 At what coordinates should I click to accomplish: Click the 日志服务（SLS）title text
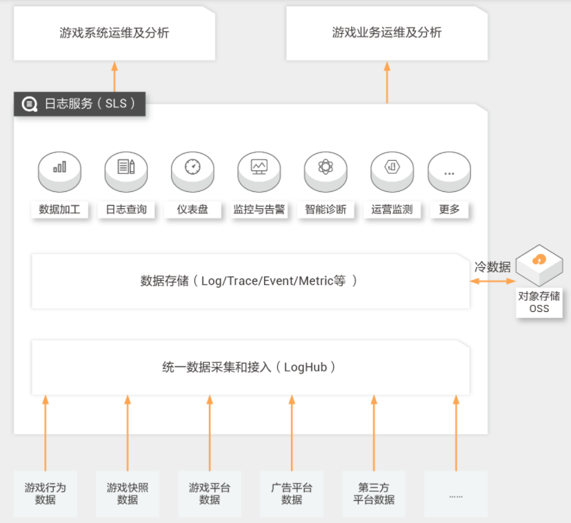click(90, 104)
